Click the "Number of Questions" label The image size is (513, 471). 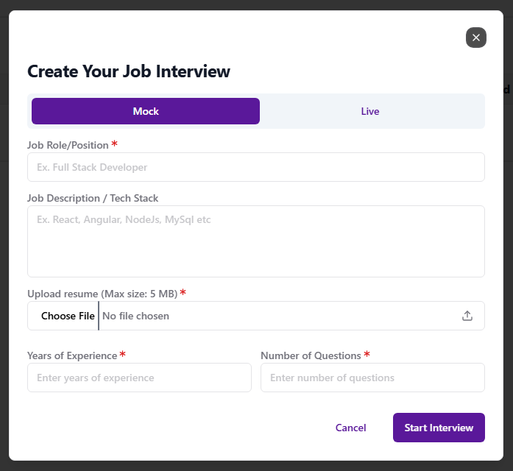[311, 355]
